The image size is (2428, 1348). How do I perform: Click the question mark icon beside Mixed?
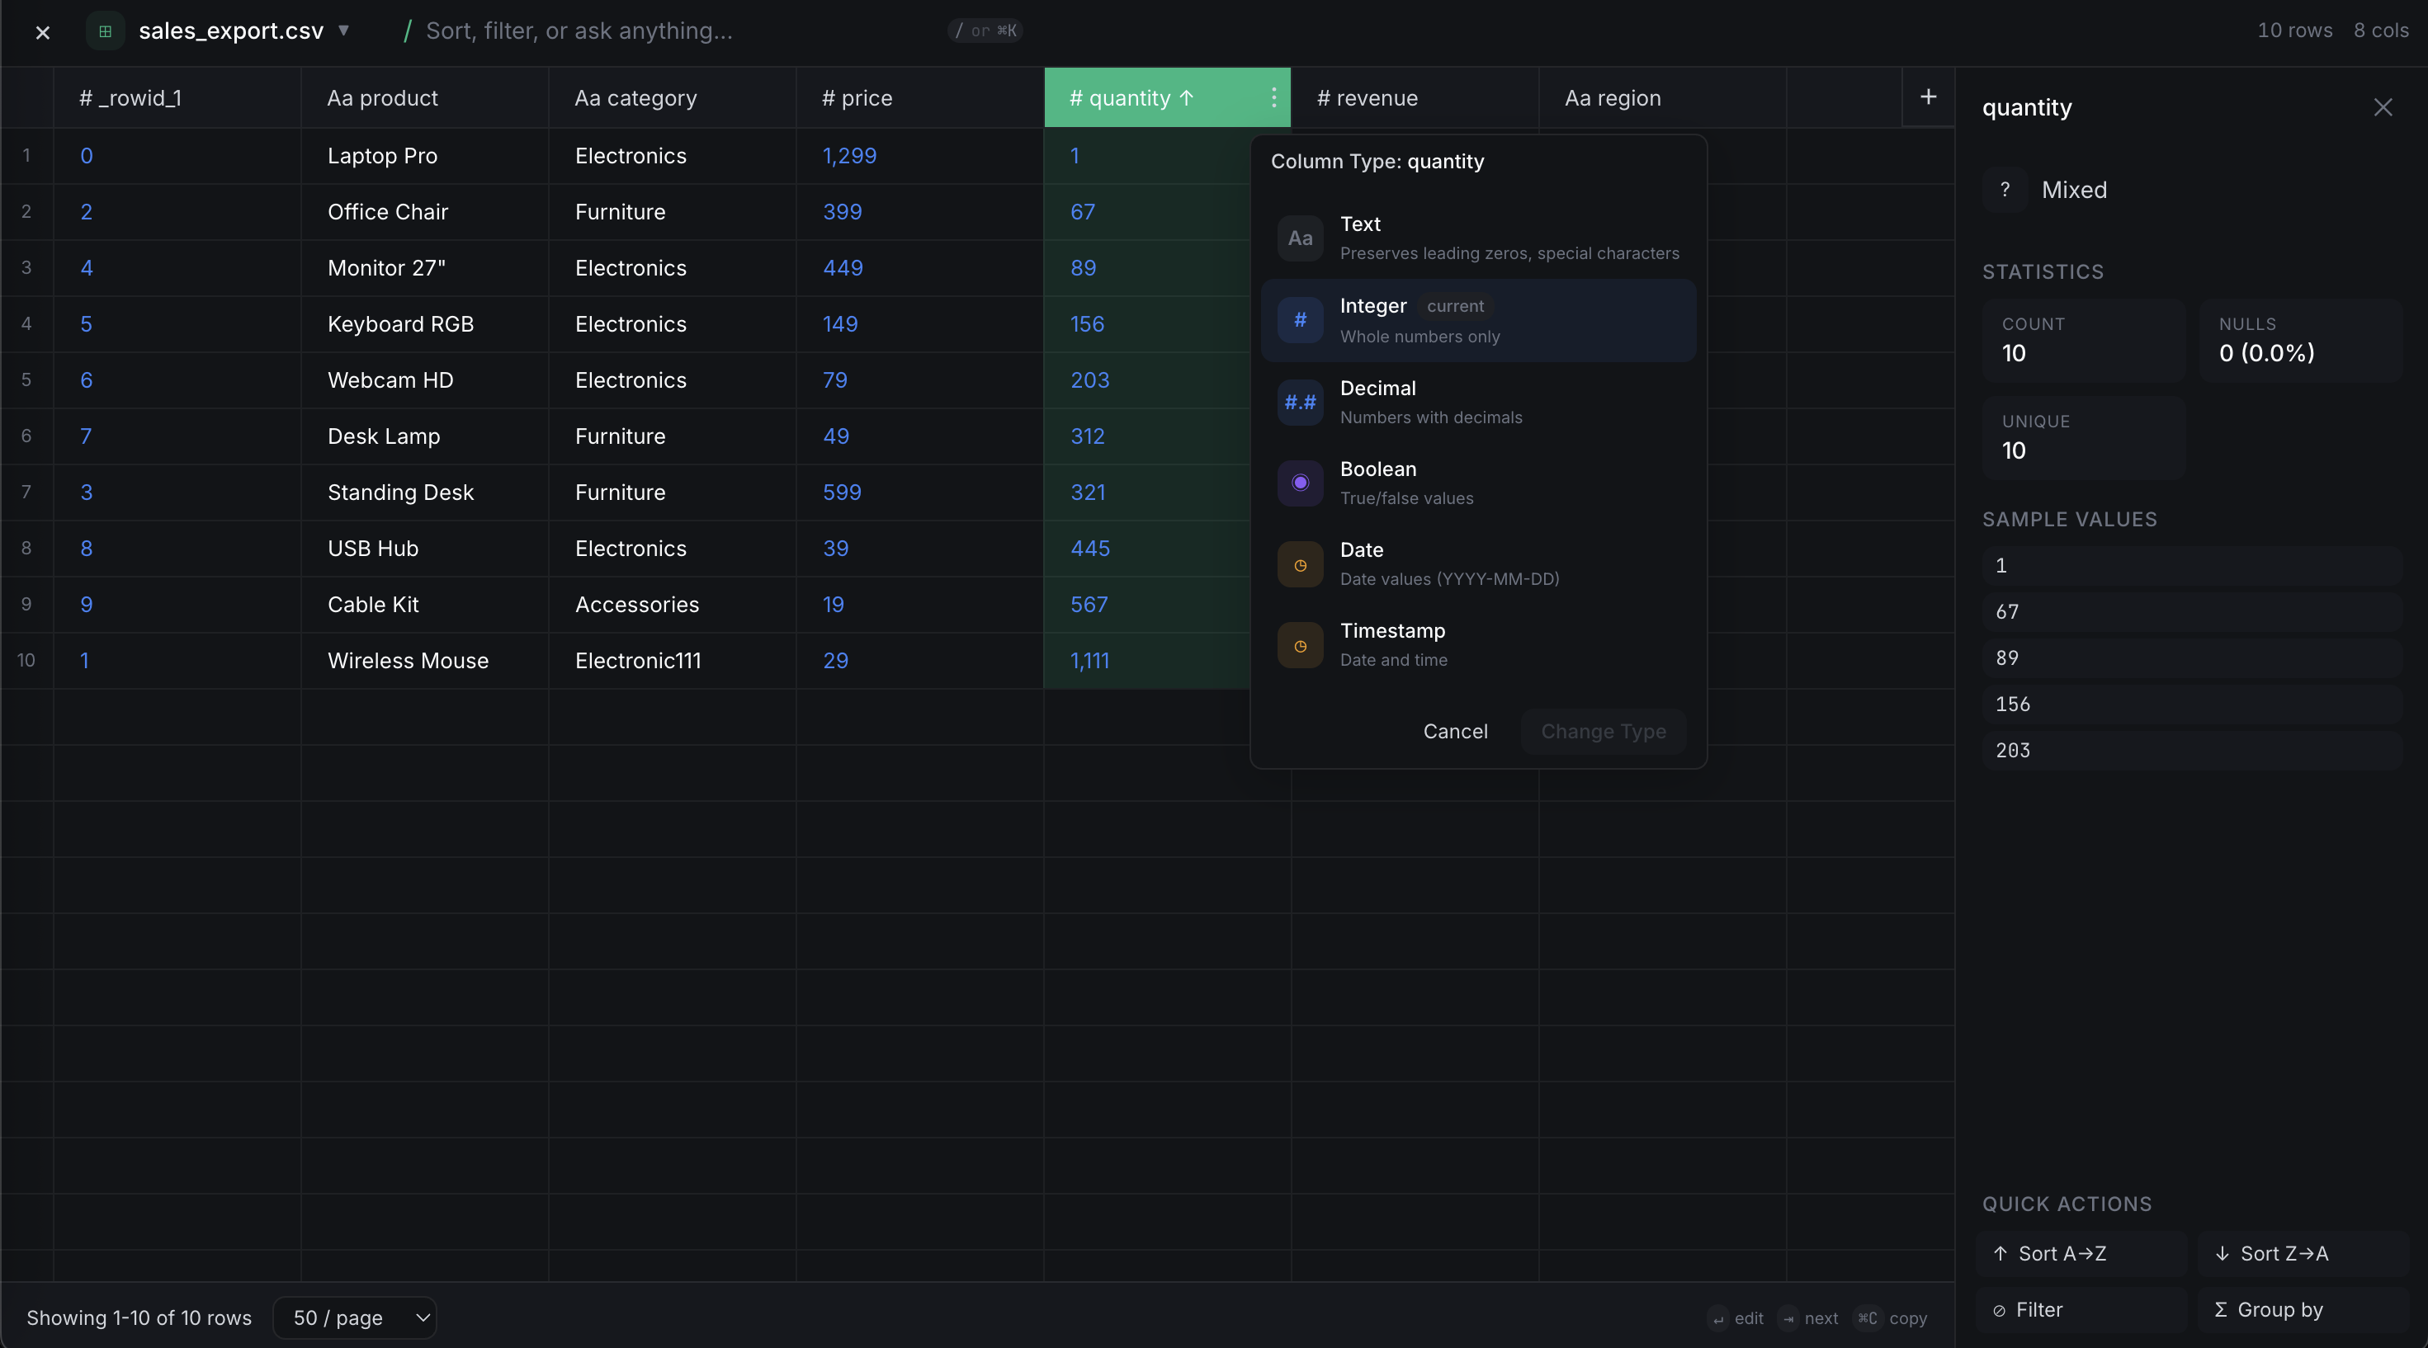pos(2005,190)
